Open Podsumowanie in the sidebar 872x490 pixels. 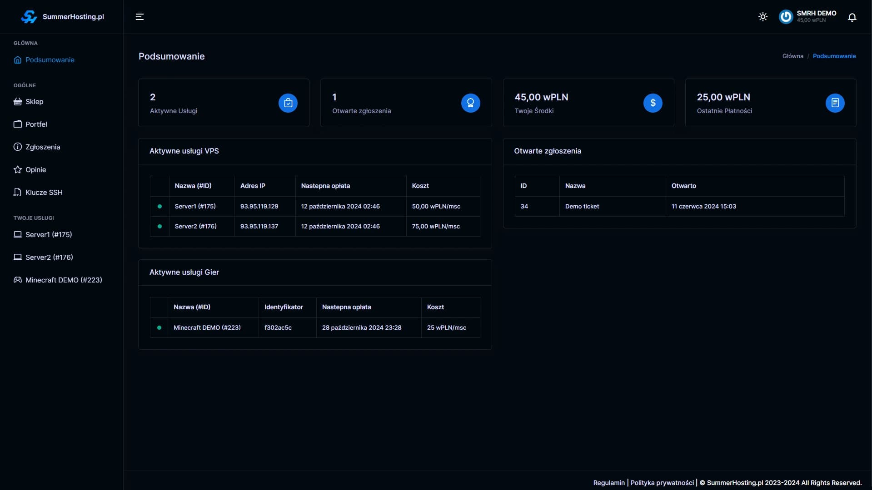[x=50, y=60]
